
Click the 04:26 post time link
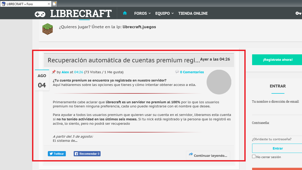tap(79, 72)
